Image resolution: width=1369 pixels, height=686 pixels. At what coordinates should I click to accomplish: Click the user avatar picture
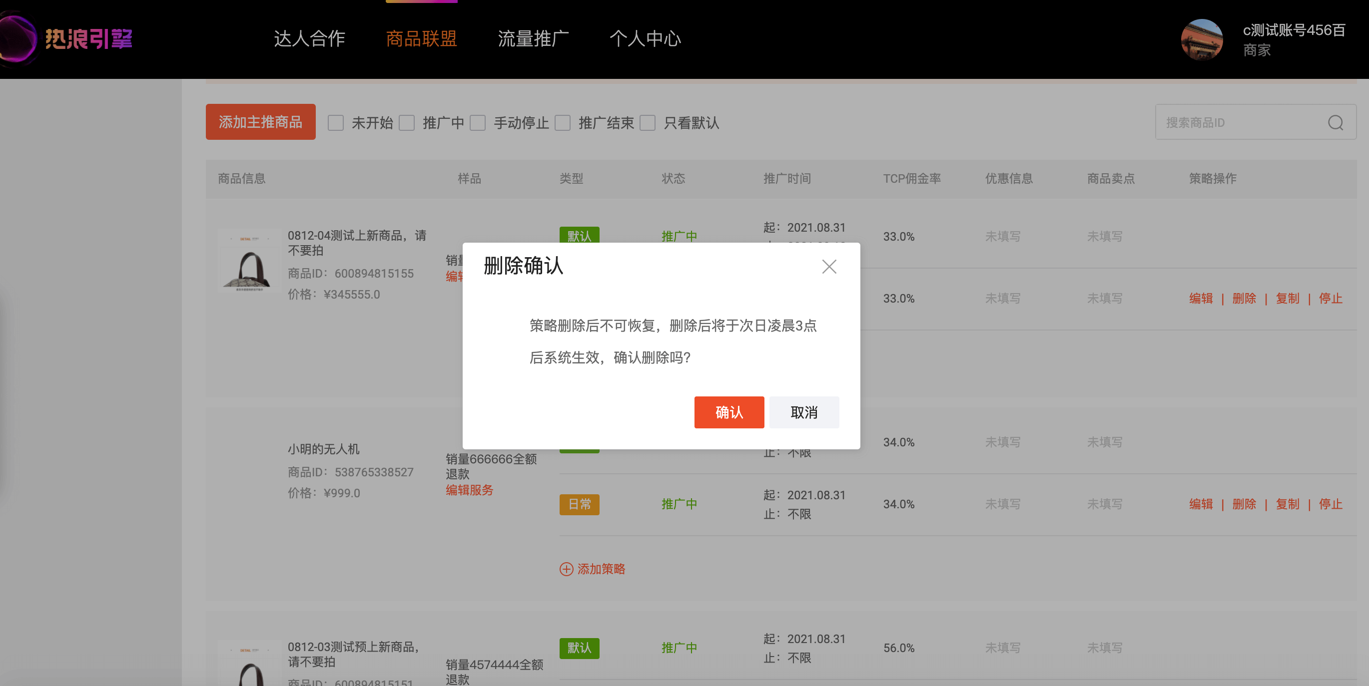click(x=1201, y=39)
